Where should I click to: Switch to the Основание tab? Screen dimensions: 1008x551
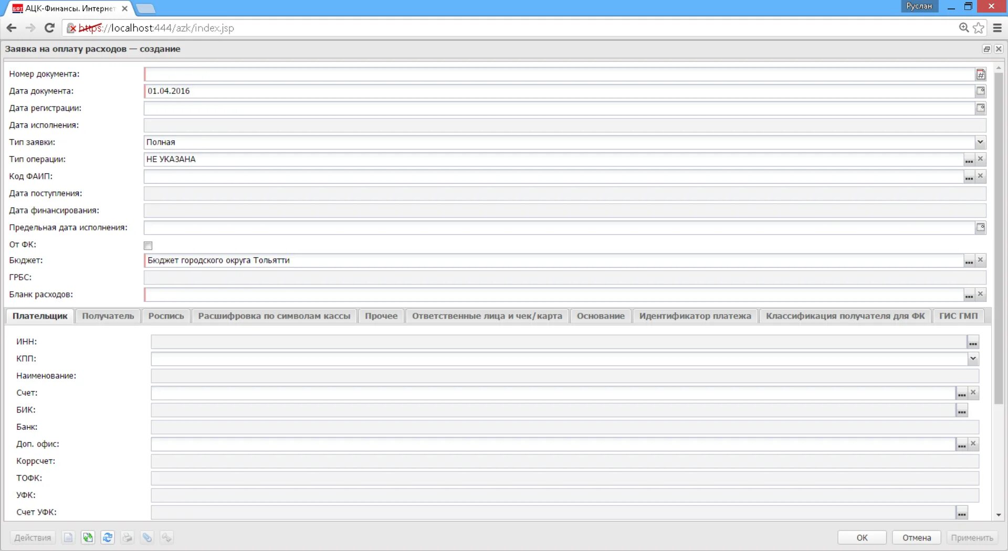[601, 316]
